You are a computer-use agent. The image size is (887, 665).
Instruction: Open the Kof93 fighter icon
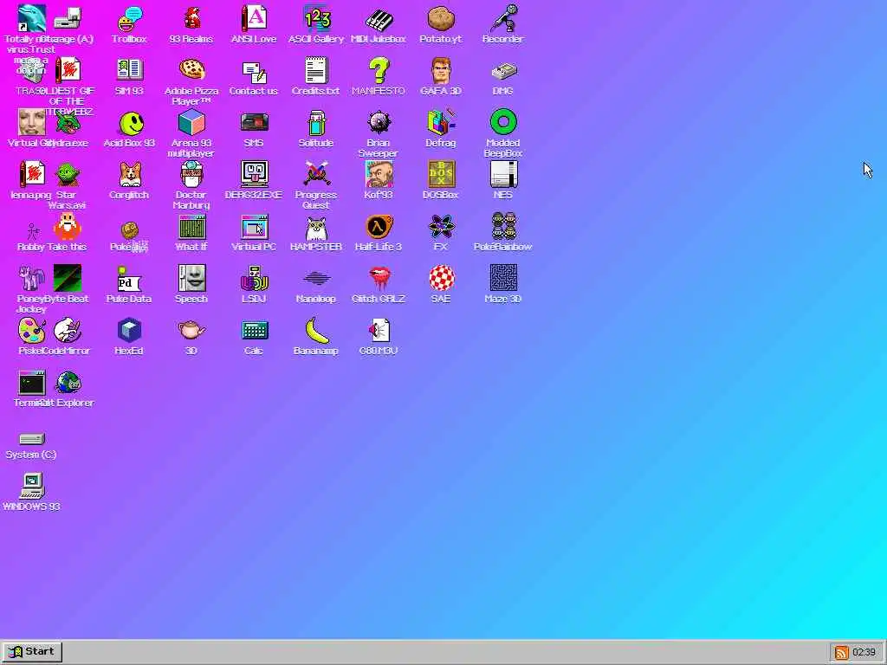379,174
